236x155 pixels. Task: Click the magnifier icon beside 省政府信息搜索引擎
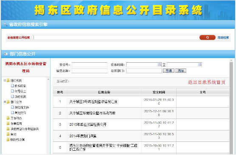click(6, 24)
